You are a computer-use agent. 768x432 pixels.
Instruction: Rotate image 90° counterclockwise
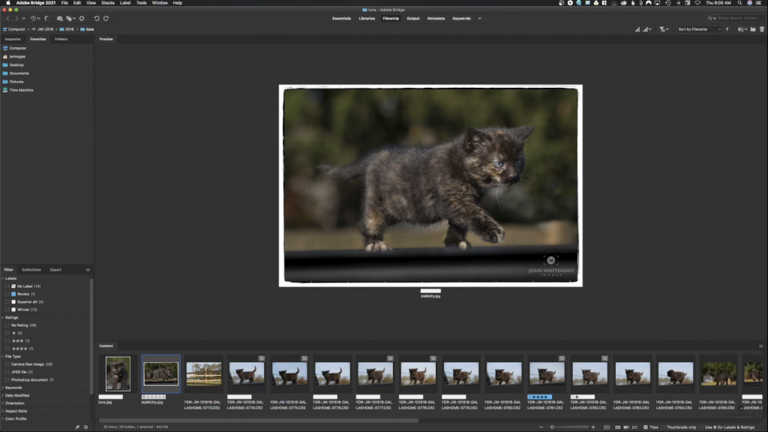tap(97, 18)
